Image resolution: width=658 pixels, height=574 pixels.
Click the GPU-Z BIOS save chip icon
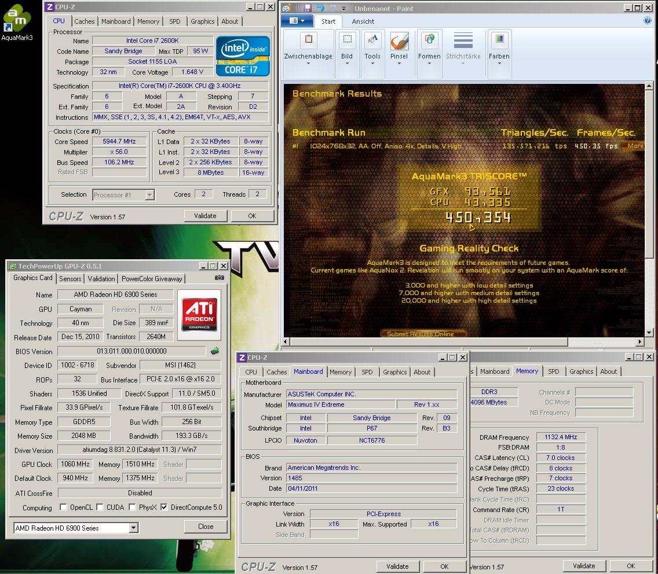pyautogui.click(x=215, y=351)
